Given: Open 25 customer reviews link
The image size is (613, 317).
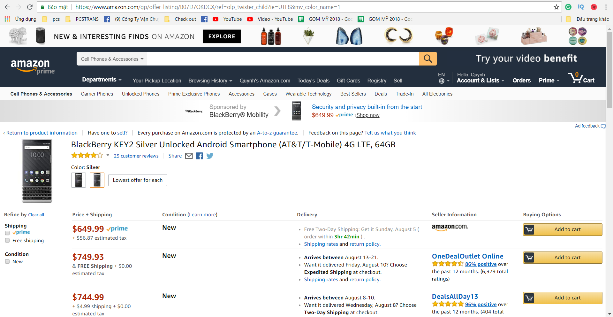Looking at the screenshot, I should click(136, 156).
